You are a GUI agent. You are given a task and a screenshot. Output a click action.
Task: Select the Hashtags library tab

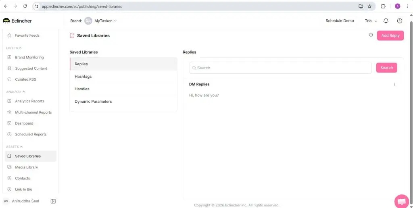coord(123,76)
